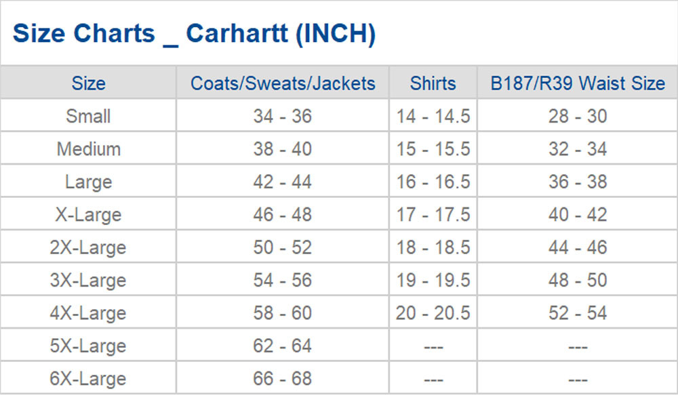Screen dimensions: 678x404
Task: Click the B187/R39 Waist Size header
Action: 578,83
